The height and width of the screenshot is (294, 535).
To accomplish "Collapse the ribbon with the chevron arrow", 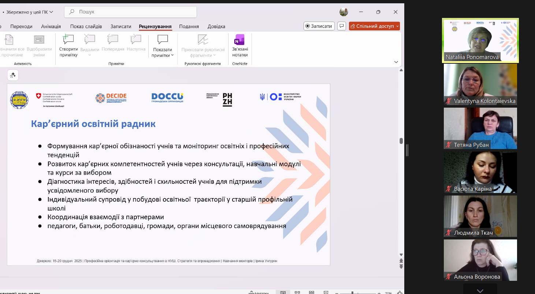I will [396, 62].
